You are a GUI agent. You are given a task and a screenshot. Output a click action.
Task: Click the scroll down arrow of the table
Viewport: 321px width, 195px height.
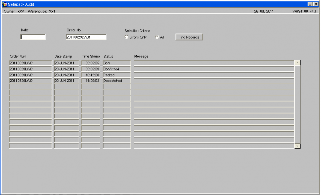coord(297,146)
